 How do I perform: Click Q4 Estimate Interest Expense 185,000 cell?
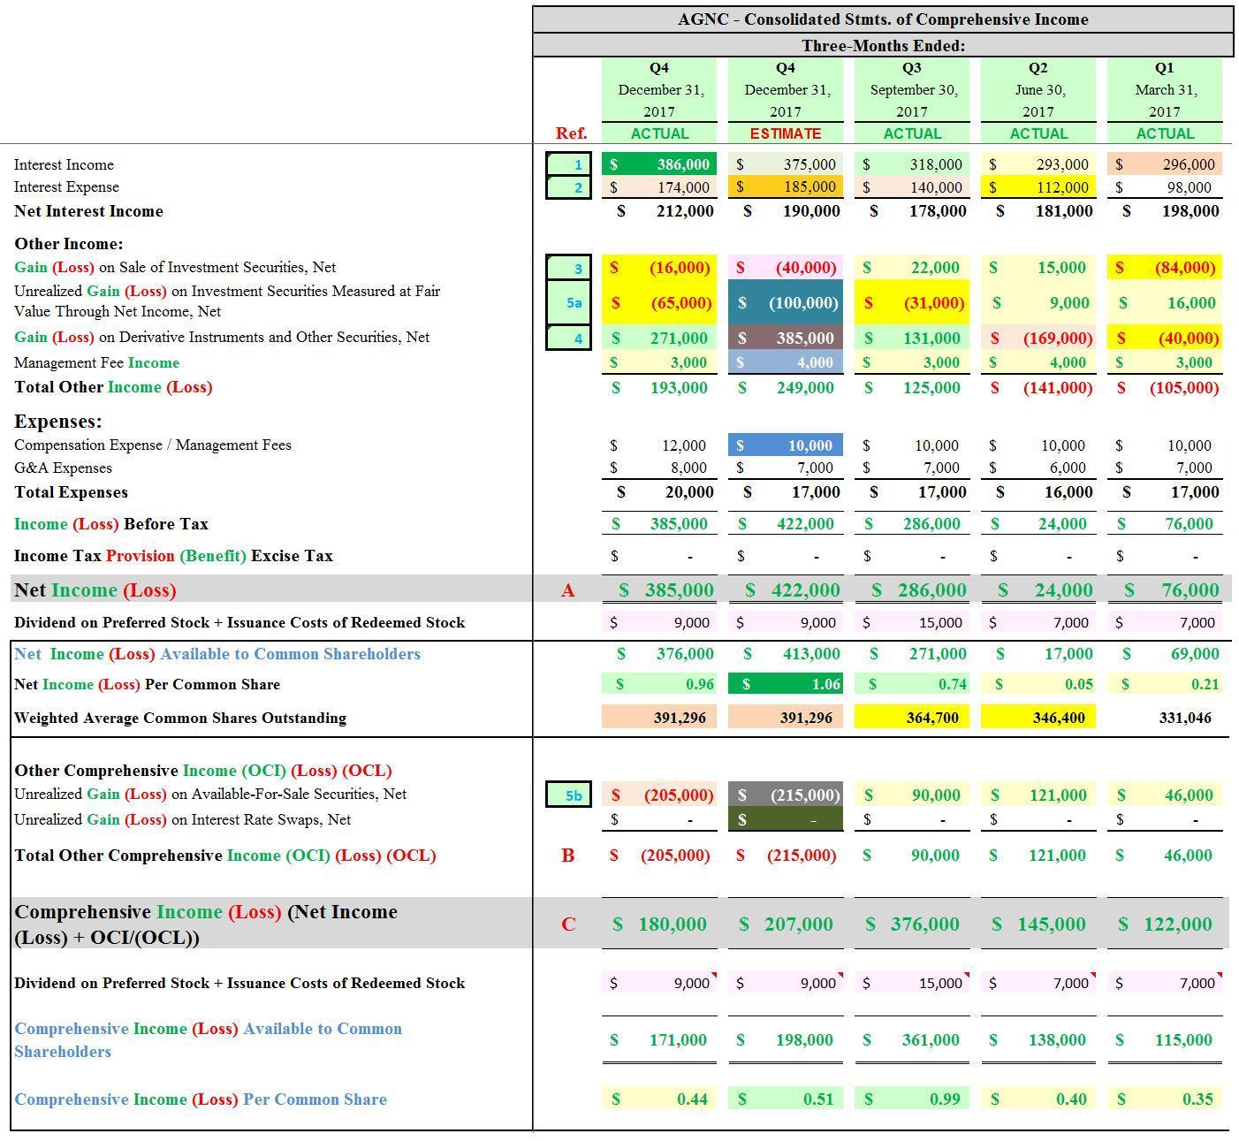click(x=786, y=187)
